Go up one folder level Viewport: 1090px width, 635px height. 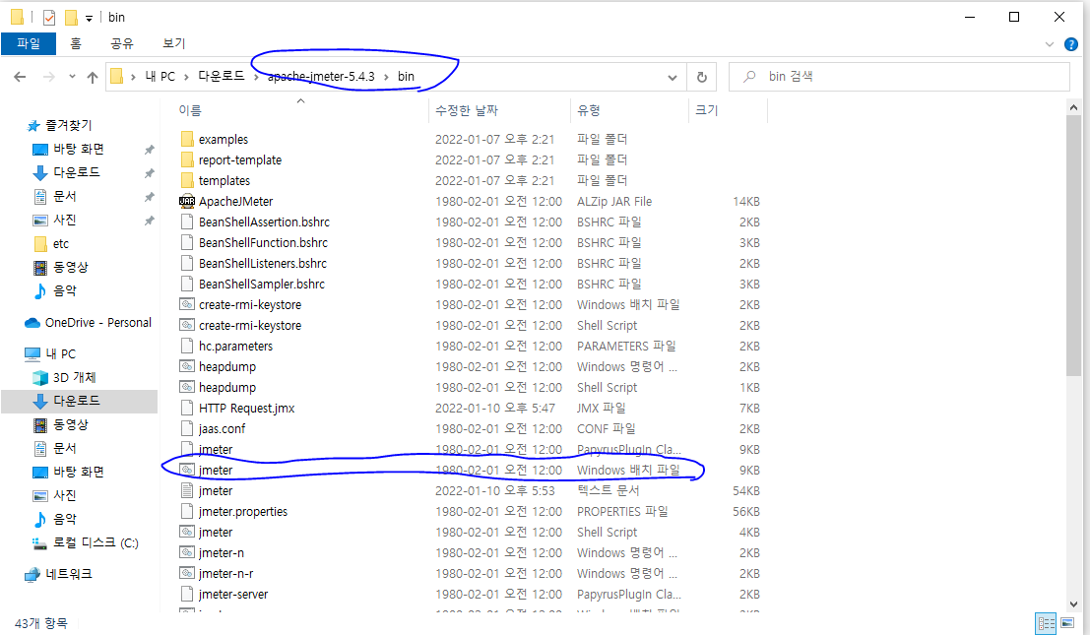[93, 77]
